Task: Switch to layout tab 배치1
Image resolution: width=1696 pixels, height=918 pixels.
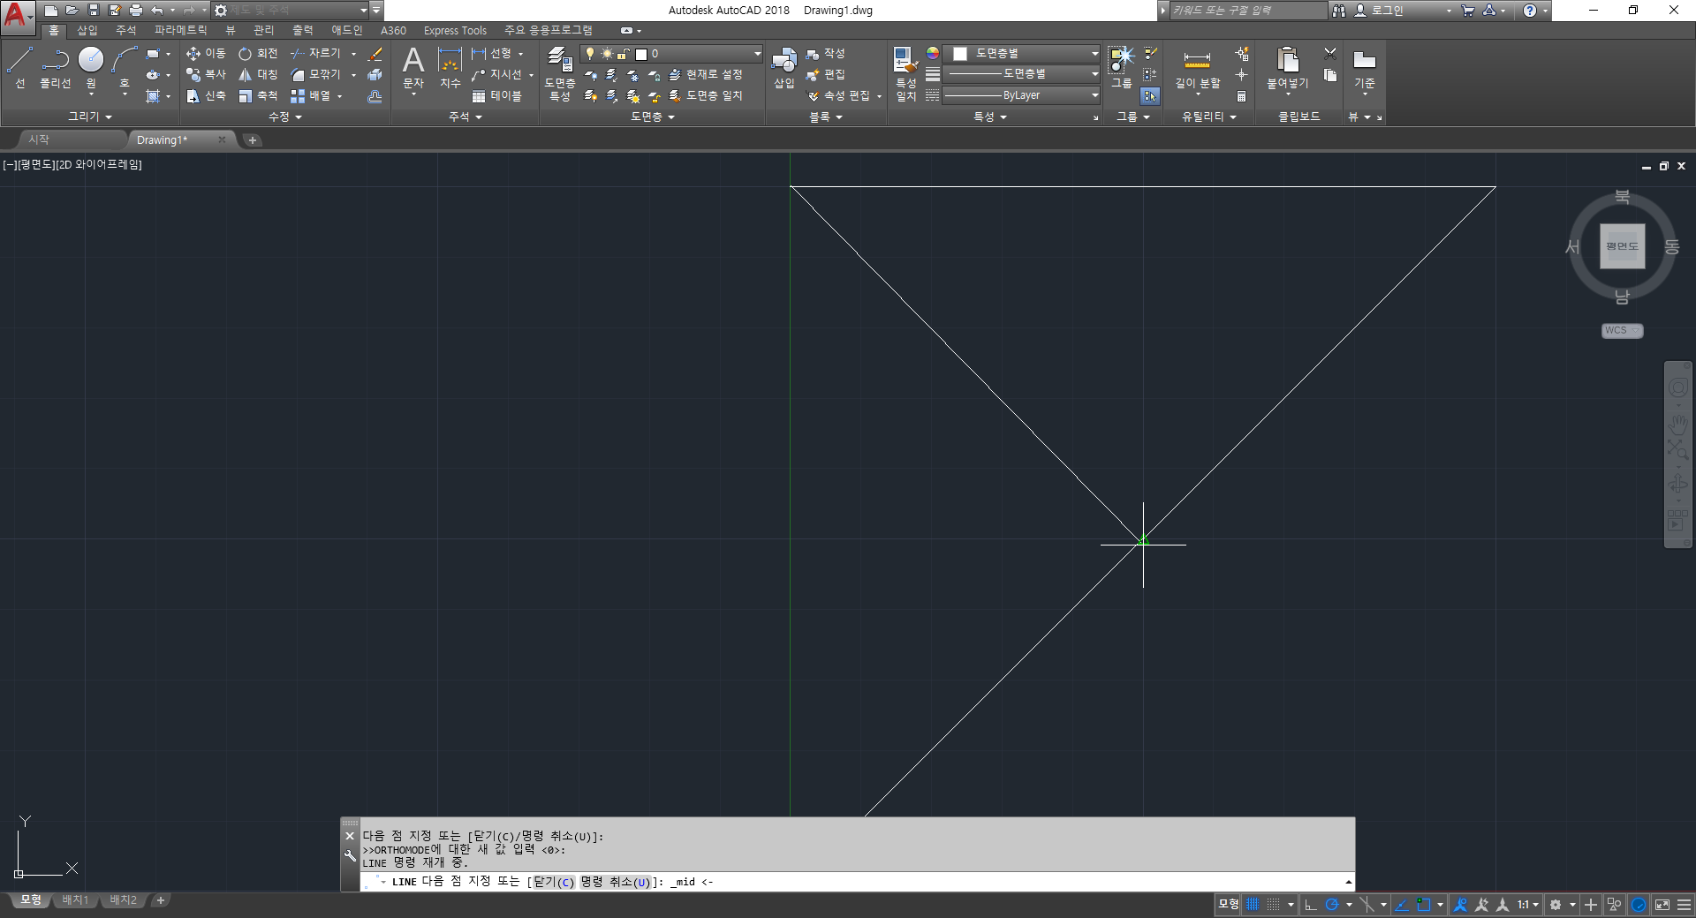Action: [75, 900]
